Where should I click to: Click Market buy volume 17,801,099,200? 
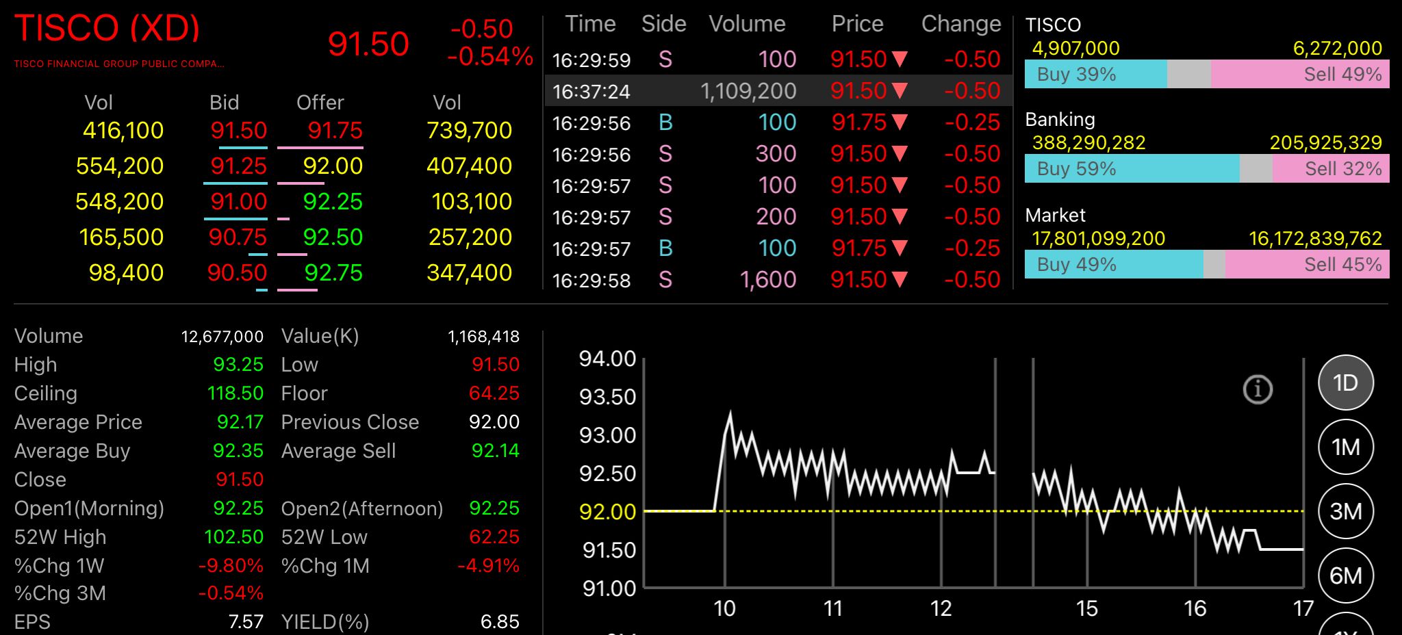(1099, 238)
